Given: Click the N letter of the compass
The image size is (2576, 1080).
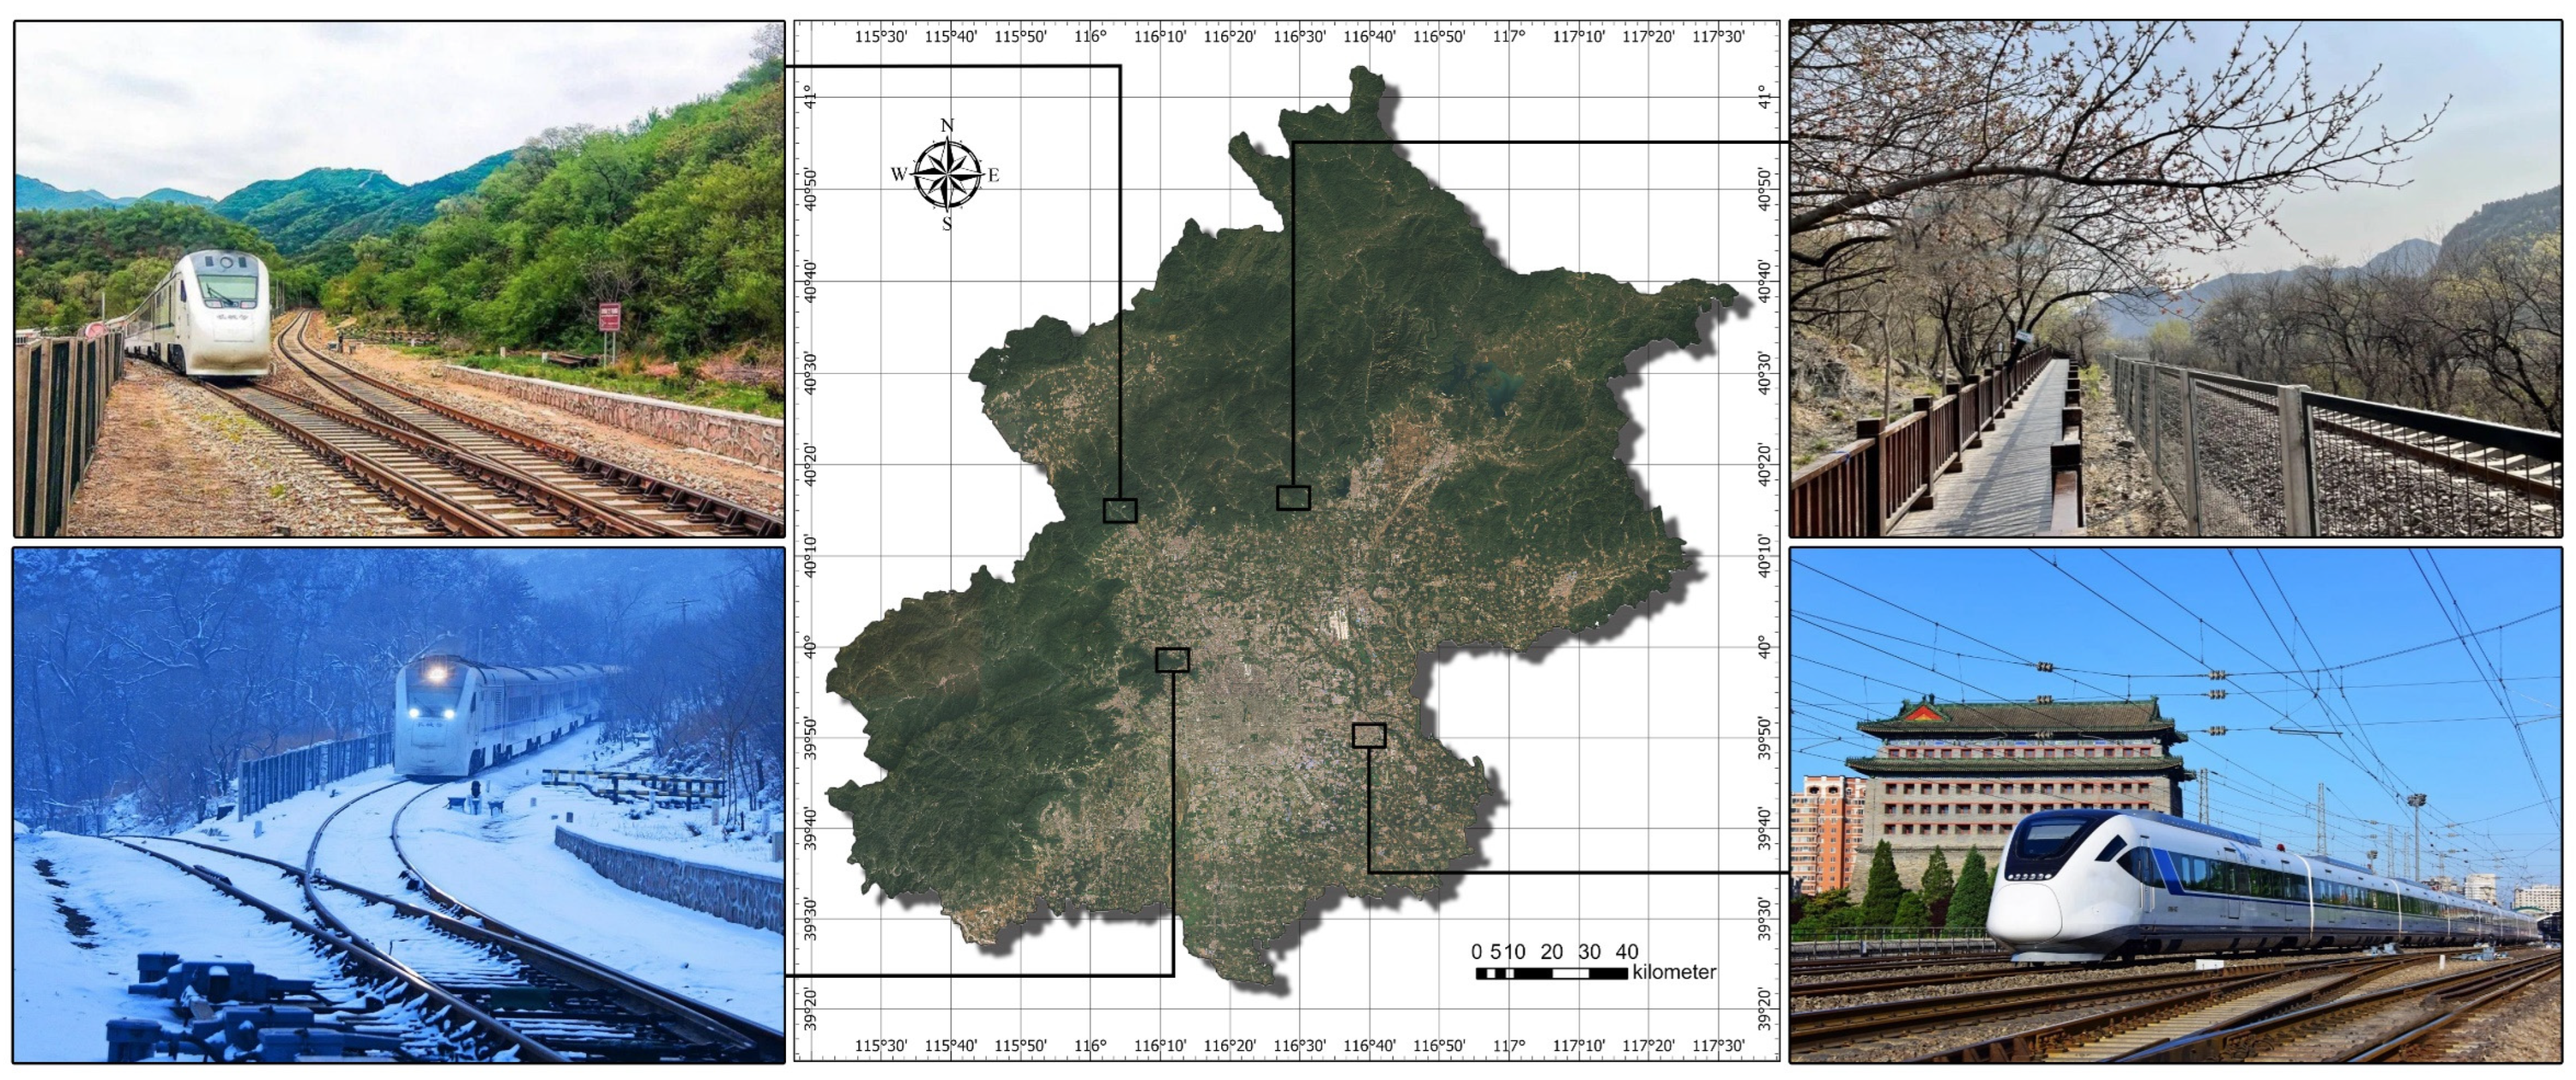Looking at the screenshot, I should pyautogui.click(x=947, y=126).
